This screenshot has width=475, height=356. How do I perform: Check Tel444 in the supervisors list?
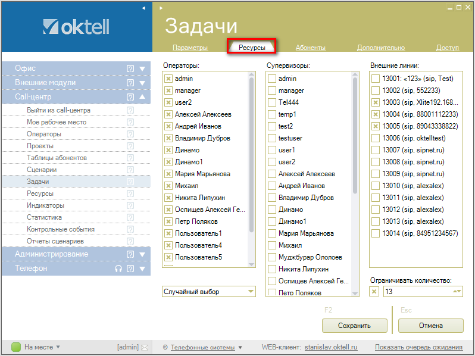[272, 102]
